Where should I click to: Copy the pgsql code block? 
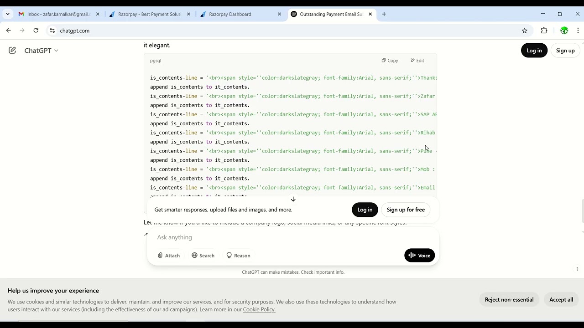tap(390, 61)
